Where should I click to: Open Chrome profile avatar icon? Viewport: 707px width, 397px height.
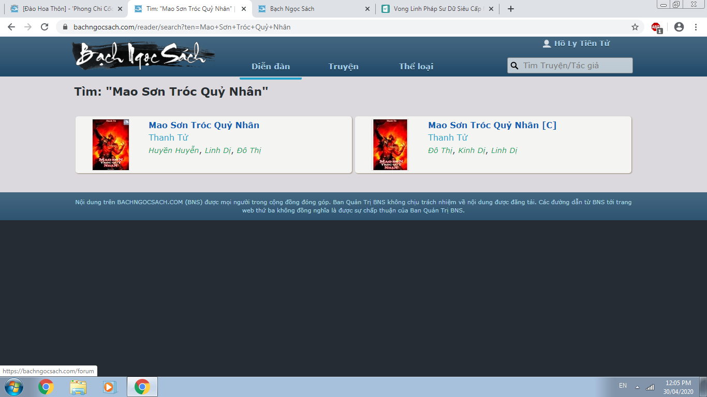coord(679,27)
